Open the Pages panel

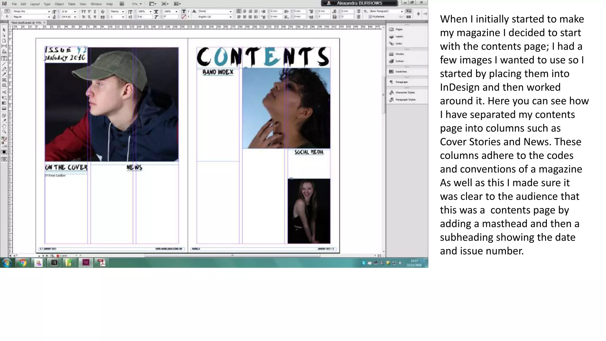(x=397, y=29)
